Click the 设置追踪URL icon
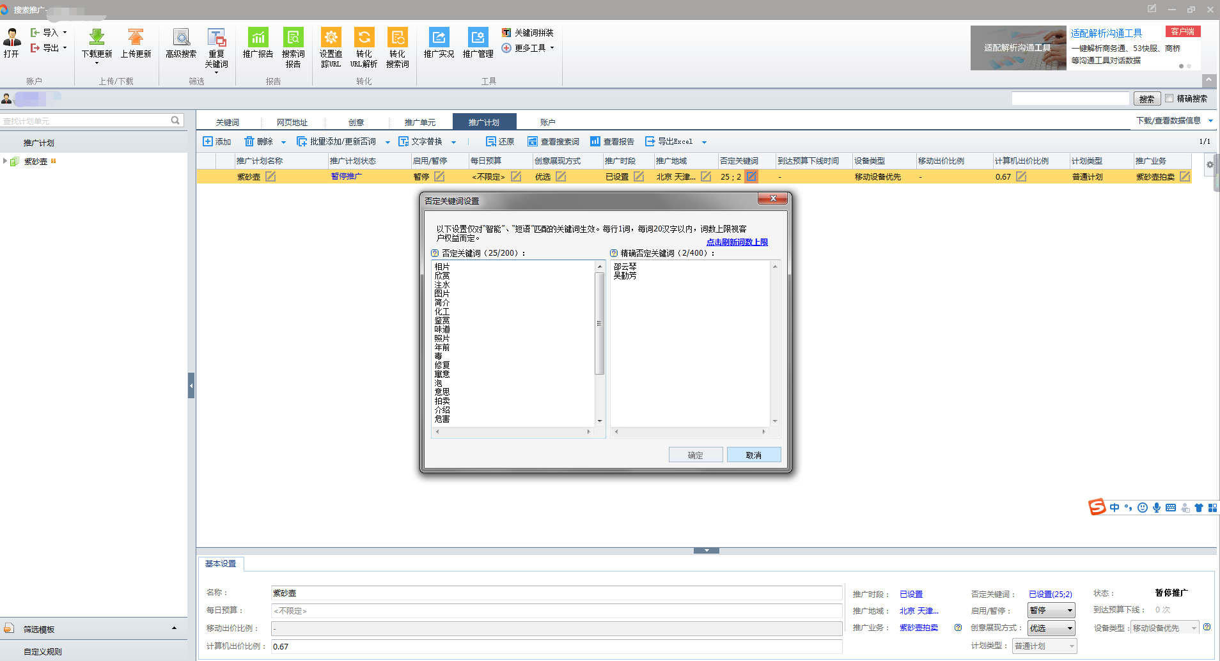The image size is (1220, 661). 331,38
